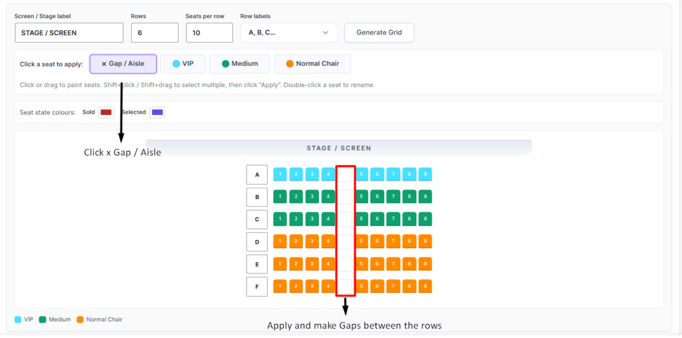The height and width of the screenshot is (338, 682).
Task: Click orange seat 3 in row F
Action: 312,286
